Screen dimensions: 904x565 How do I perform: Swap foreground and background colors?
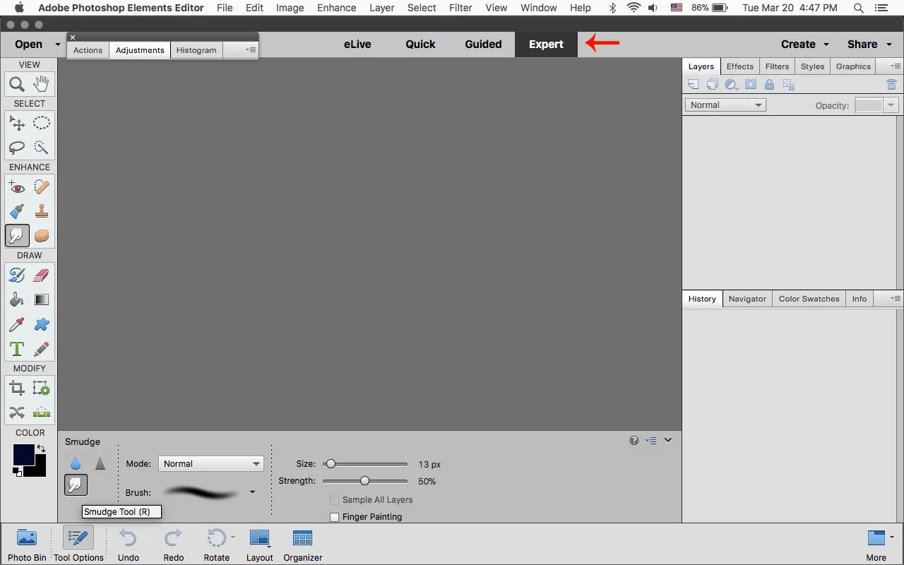tap(41, 448)
